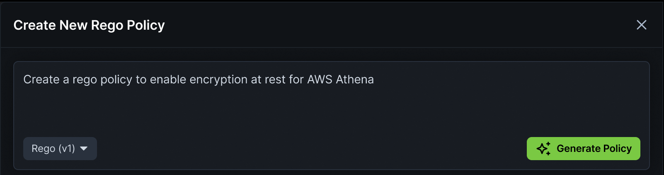
Task: Open the Rego (v1) version dropdown
Action: tap(60, 149)
